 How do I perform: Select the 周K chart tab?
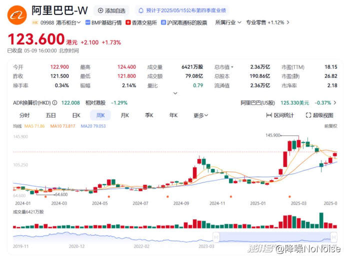[100, 115]
